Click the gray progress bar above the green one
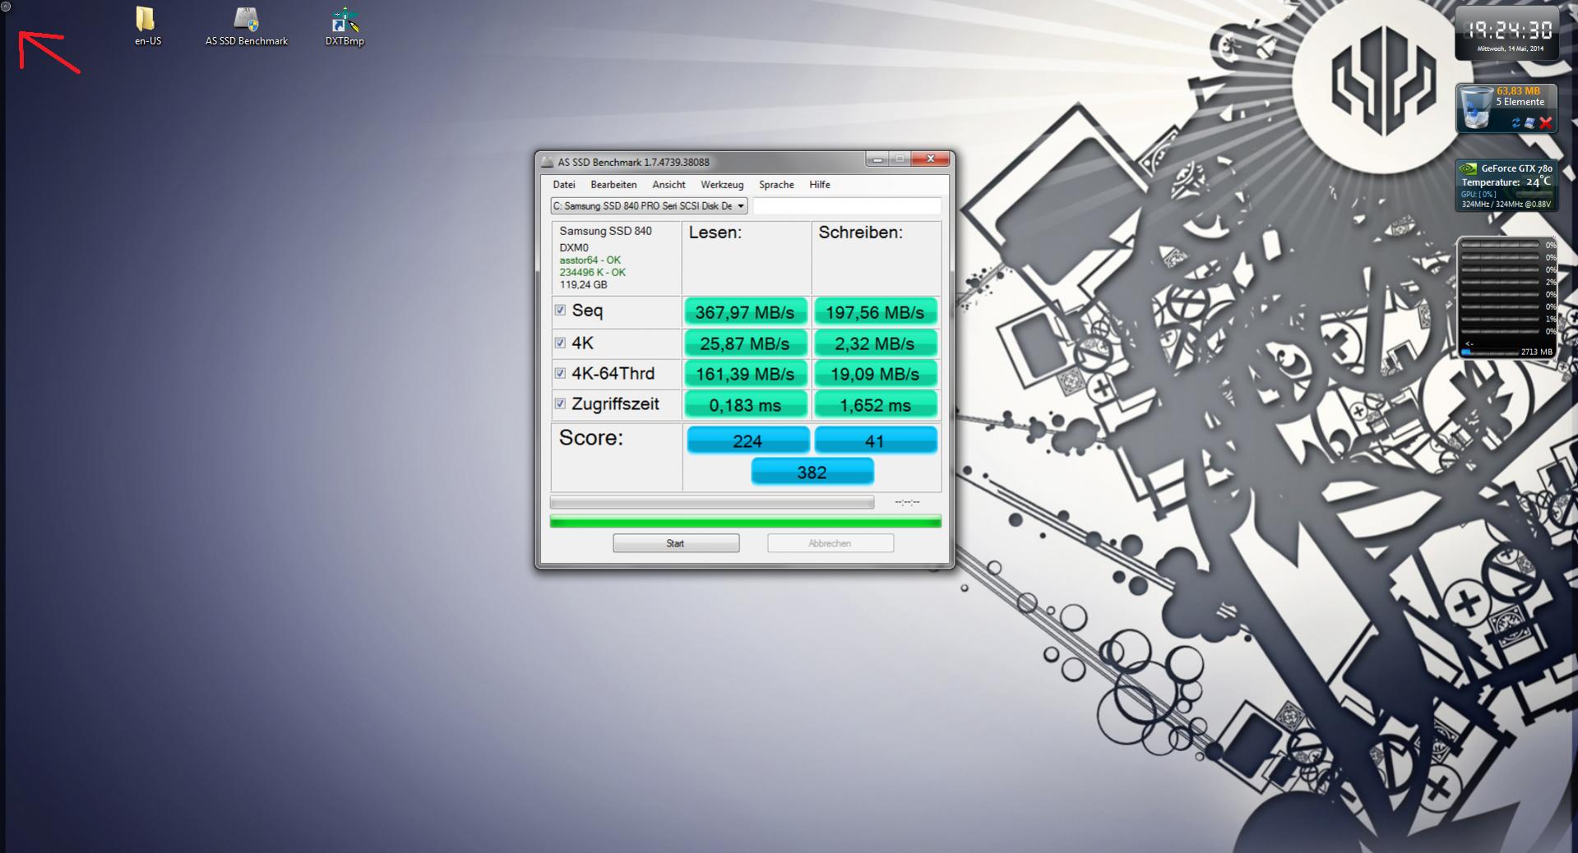 [x=711, y=502]
